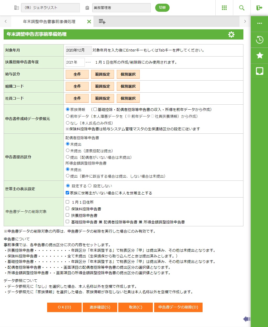Click the 申告書データの削除(D) button

[178, 307]
